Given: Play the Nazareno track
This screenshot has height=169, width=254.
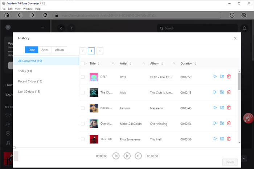Looking at the screenshot, I should point(215,108).
